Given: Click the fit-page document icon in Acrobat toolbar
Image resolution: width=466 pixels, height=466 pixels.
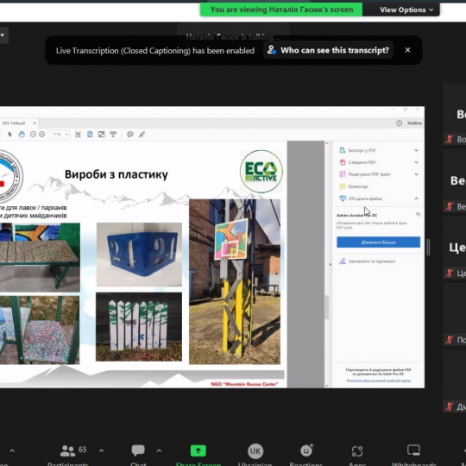Looking at the screenshot, I should (90, 135).
